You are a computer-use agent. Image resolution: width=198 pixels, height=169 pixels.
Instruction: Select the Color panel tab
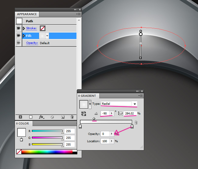pyautogui.click(x=24, y=124)
